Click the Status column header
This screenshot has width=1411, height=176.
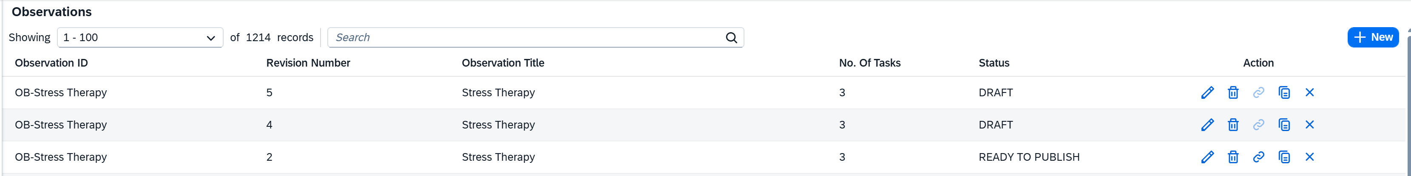click(994, 63)
